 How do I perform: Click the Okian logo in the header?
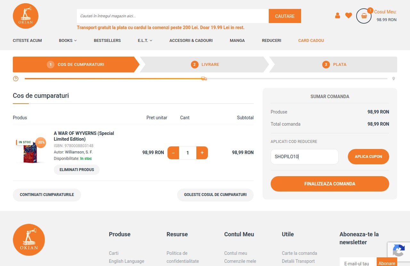[x=26, y=16]
